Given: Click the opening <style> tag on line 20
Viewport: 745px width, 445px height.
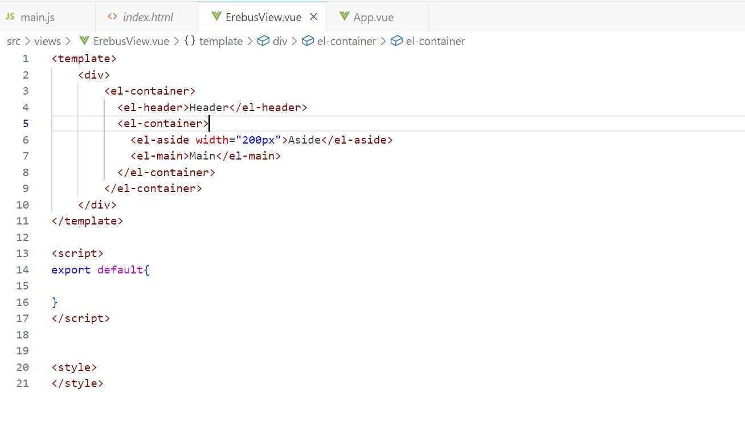Looking at the screenshot, I should point(74,368).
